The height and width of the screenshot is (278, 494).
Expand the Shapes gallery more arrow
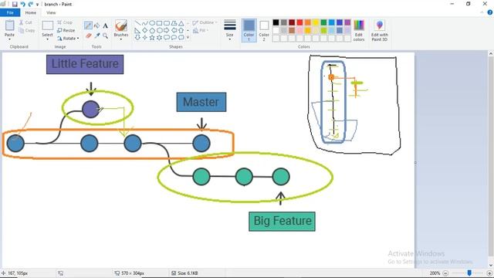[x=188, y=38]
